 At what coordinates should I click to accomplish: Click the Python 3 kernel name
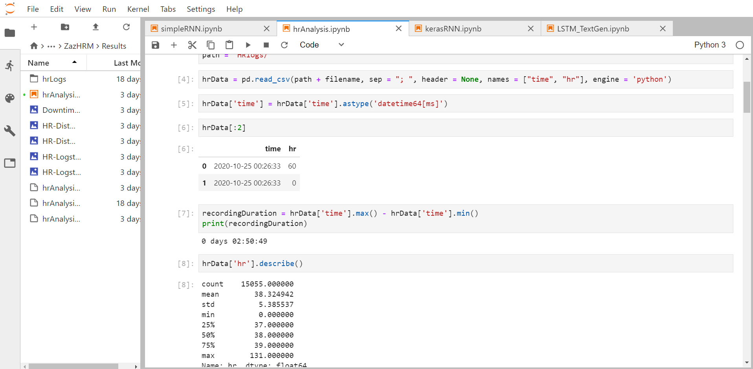pos(710,45)
